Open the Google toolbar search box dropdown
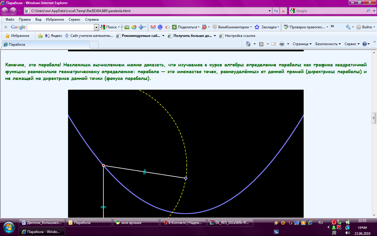 click(96, 27)
